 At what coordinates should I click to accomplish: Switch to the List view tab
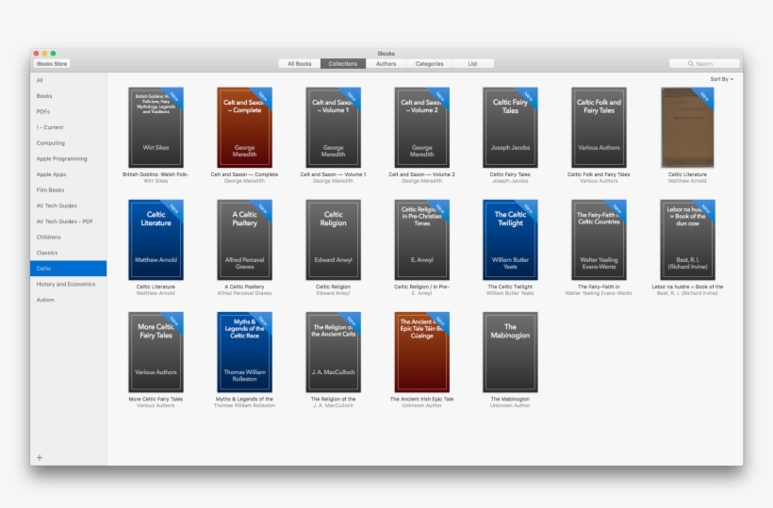[x=472, y=63]
